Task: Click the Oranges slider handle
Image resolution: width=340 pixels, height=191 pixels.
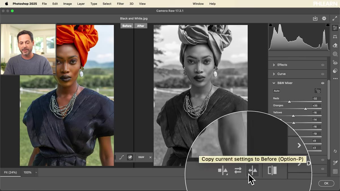Action: click(305, 109)
